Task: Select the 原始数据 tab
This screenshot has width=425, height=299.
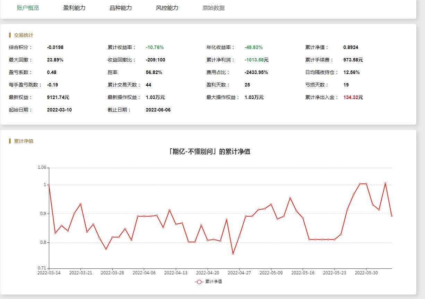Action: pyautogui.click(x=214, y=8)
